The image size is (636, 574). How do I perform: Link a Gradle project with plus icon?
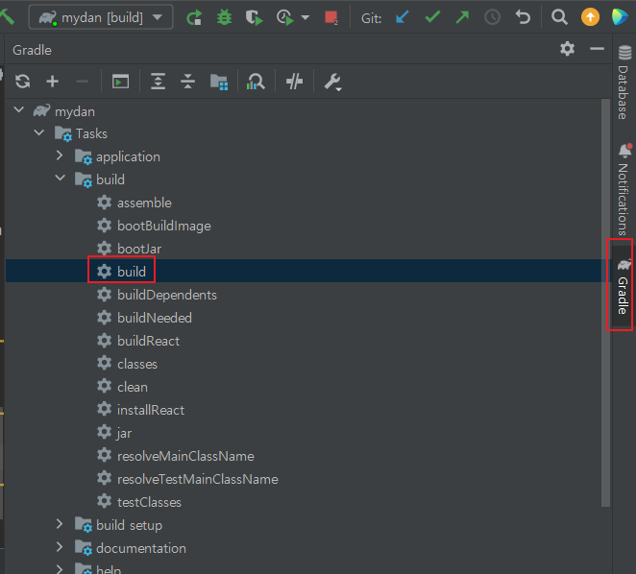click(52, 82)
